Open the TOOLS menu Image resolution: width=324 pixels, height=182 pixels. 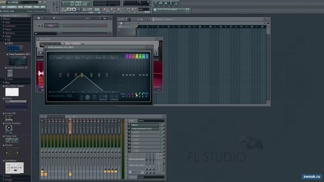[x=36, y=7]
